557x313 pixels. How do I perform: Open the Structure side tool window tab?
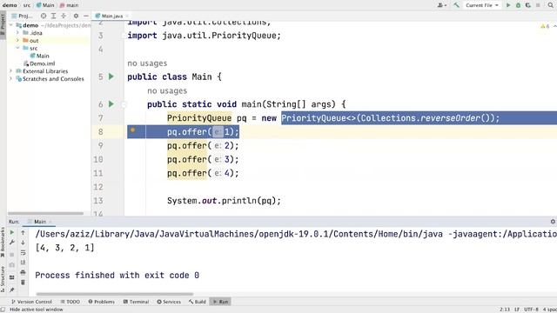click(3, 279)
